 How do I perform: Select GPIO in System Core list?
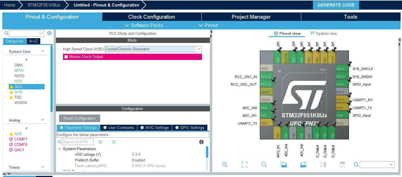pos(19,70)
